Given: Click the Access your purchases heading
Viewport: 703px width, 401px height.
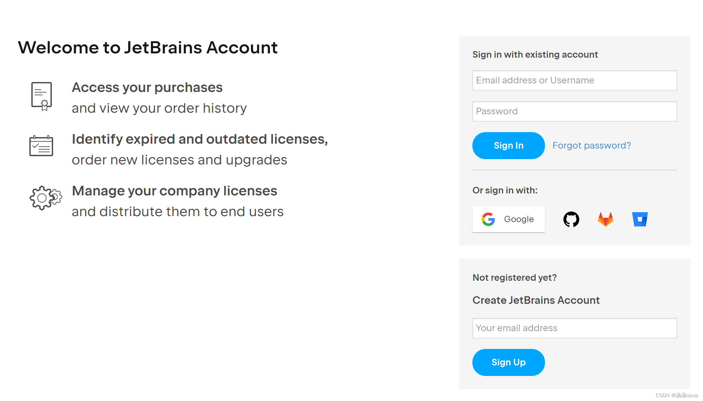Looking at the screenshot, I should (x=147, y=87).
